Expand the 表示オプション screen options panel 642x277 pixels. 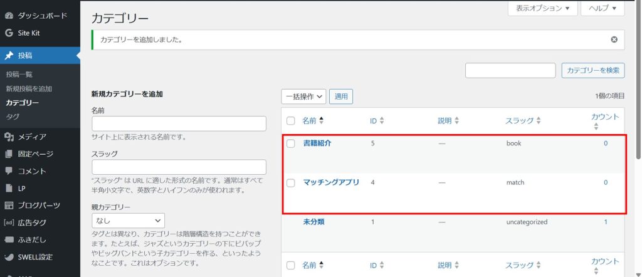tap(542, 9)
